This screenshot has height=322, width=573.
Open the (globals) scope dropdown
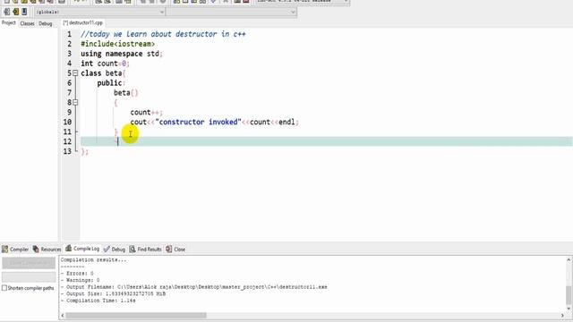(99, 12)
